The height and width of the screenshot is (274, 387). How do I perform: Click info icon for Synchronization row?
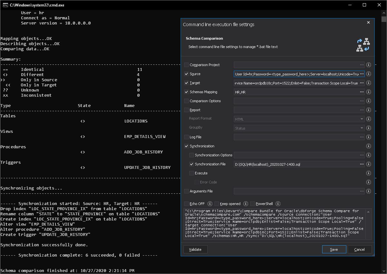(369, 146)
